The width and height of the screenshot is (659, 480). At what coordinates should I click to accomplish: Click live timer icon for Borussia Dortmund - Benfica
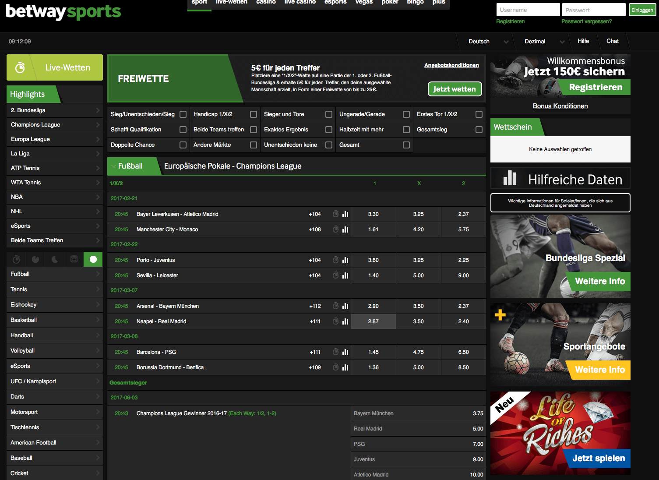pyautogui.click(x=335, y=367)
